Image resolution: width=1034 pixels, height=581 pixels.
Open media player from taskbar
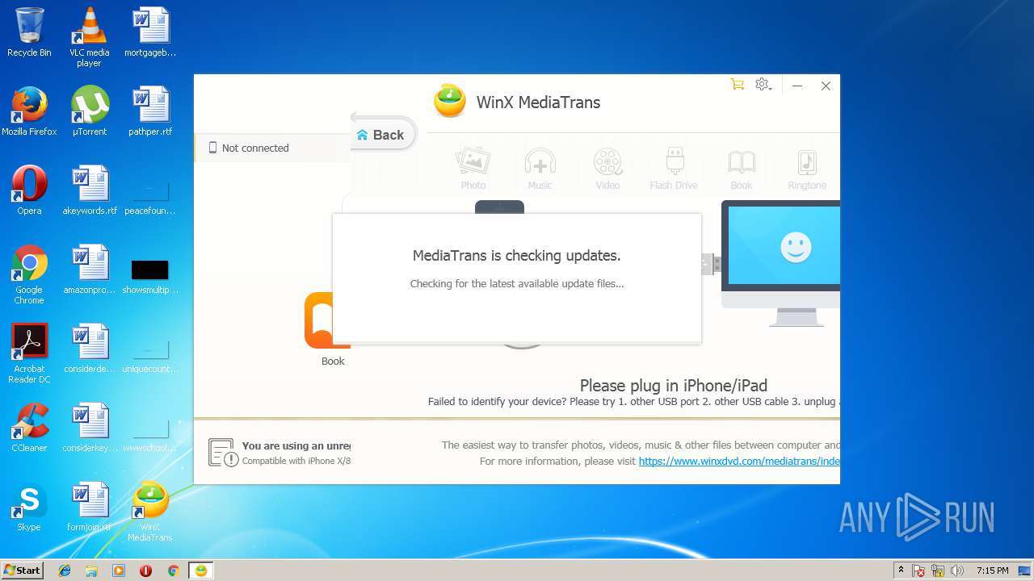[x=119, y=571]
